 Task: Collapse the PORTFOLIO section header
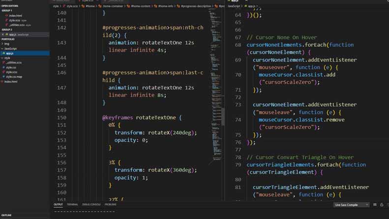click(8, 39)
